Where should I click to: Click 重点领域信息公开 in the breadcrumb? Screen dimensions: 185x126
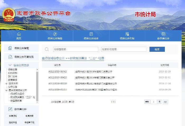[x=53, y=58]
